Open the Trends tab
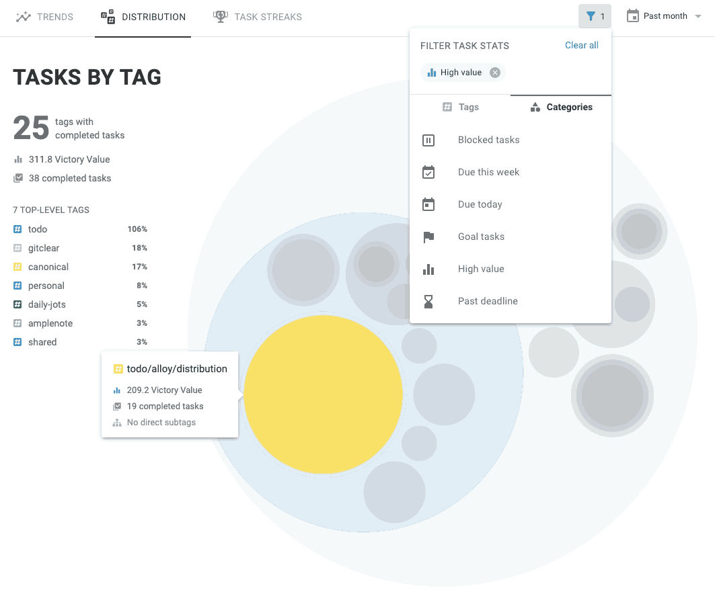This screenshot has width=715, height=598. tap(45, 17)
